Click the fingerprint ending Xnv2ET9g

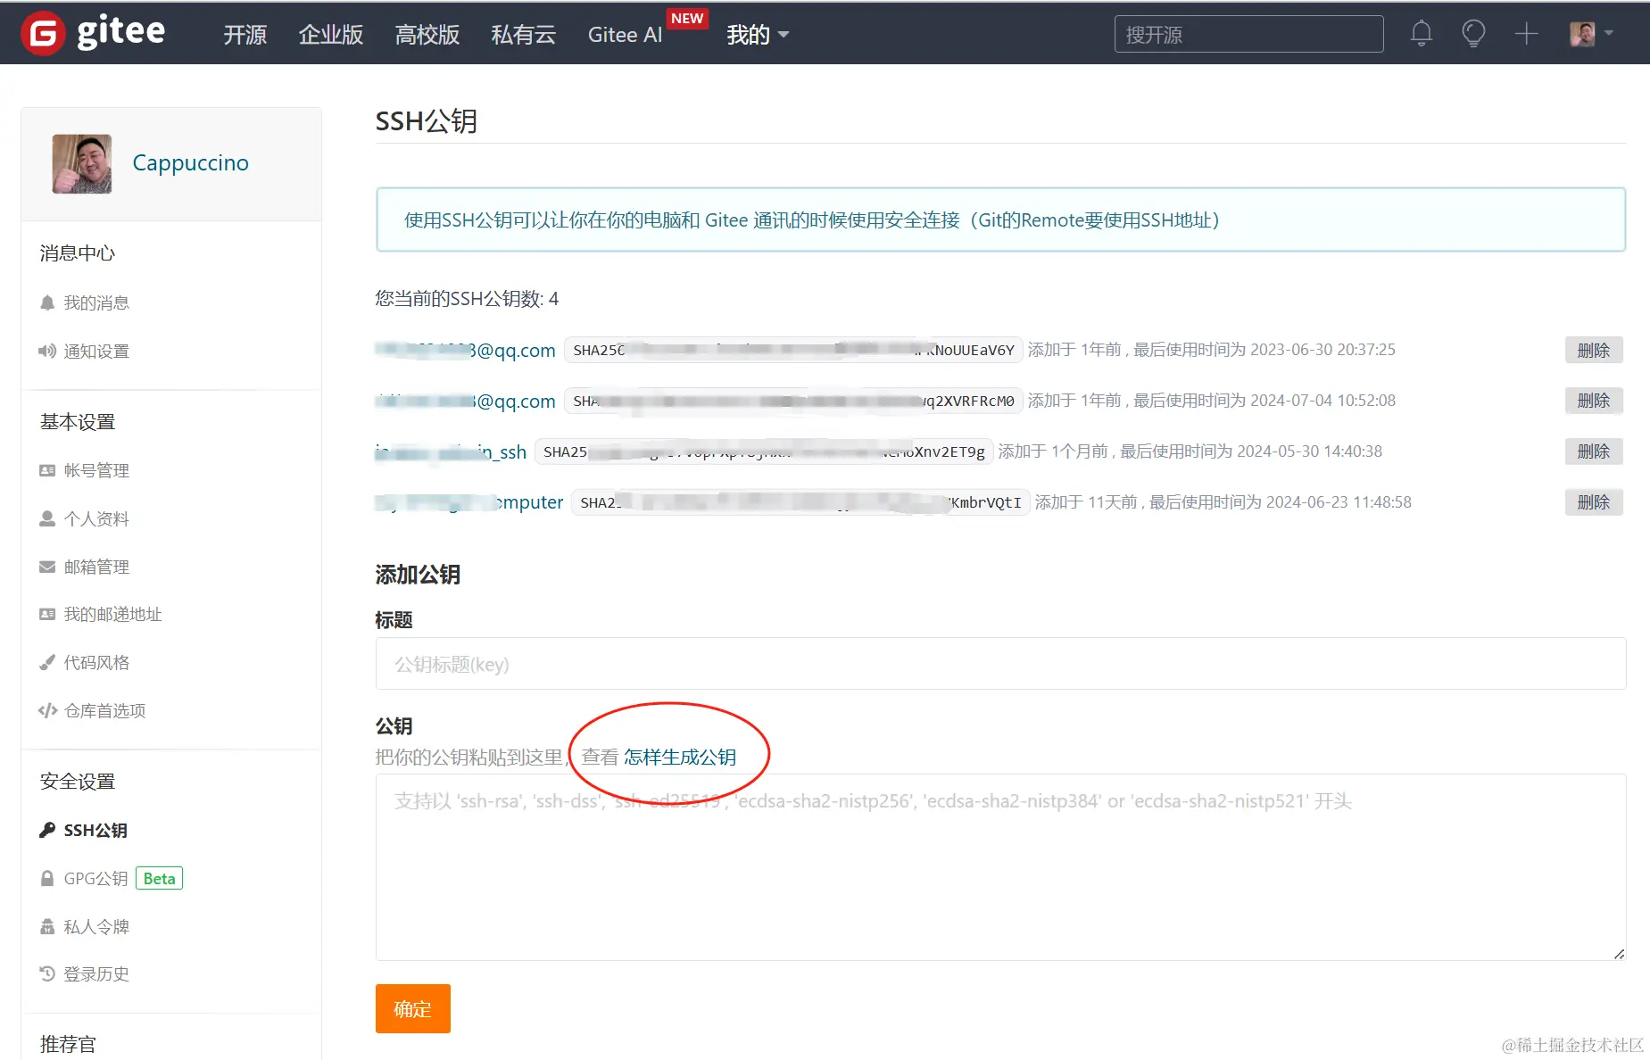[764, 451]
